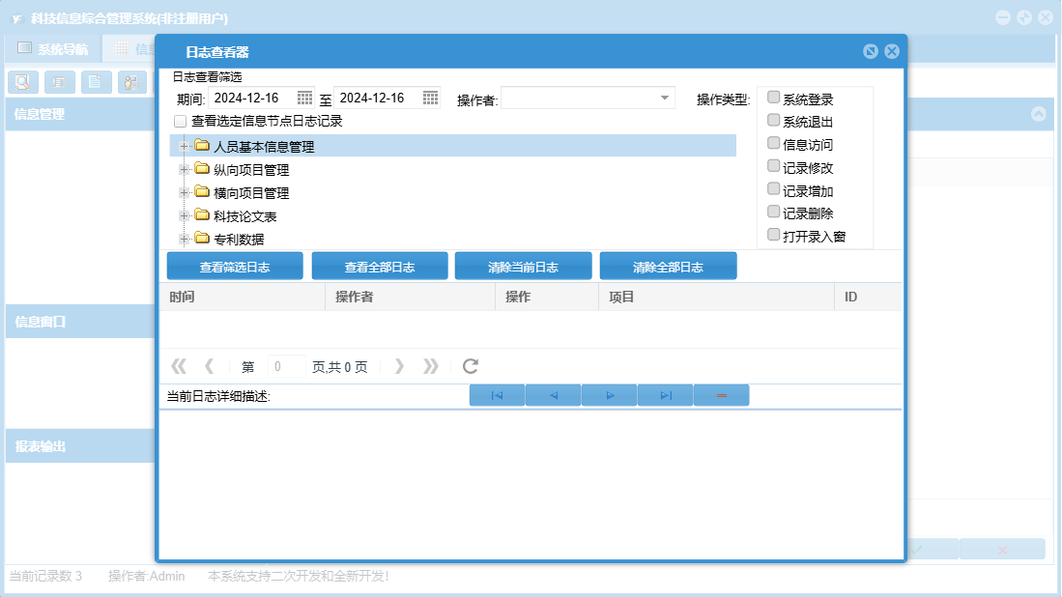Viewport: 1062px width, 597px height.
Task: Enable the 系统登录 checkbox
Action: [x=773, y=97]
